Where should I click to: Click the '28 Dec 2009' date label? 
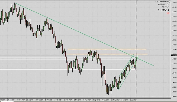tap(39, 100)
